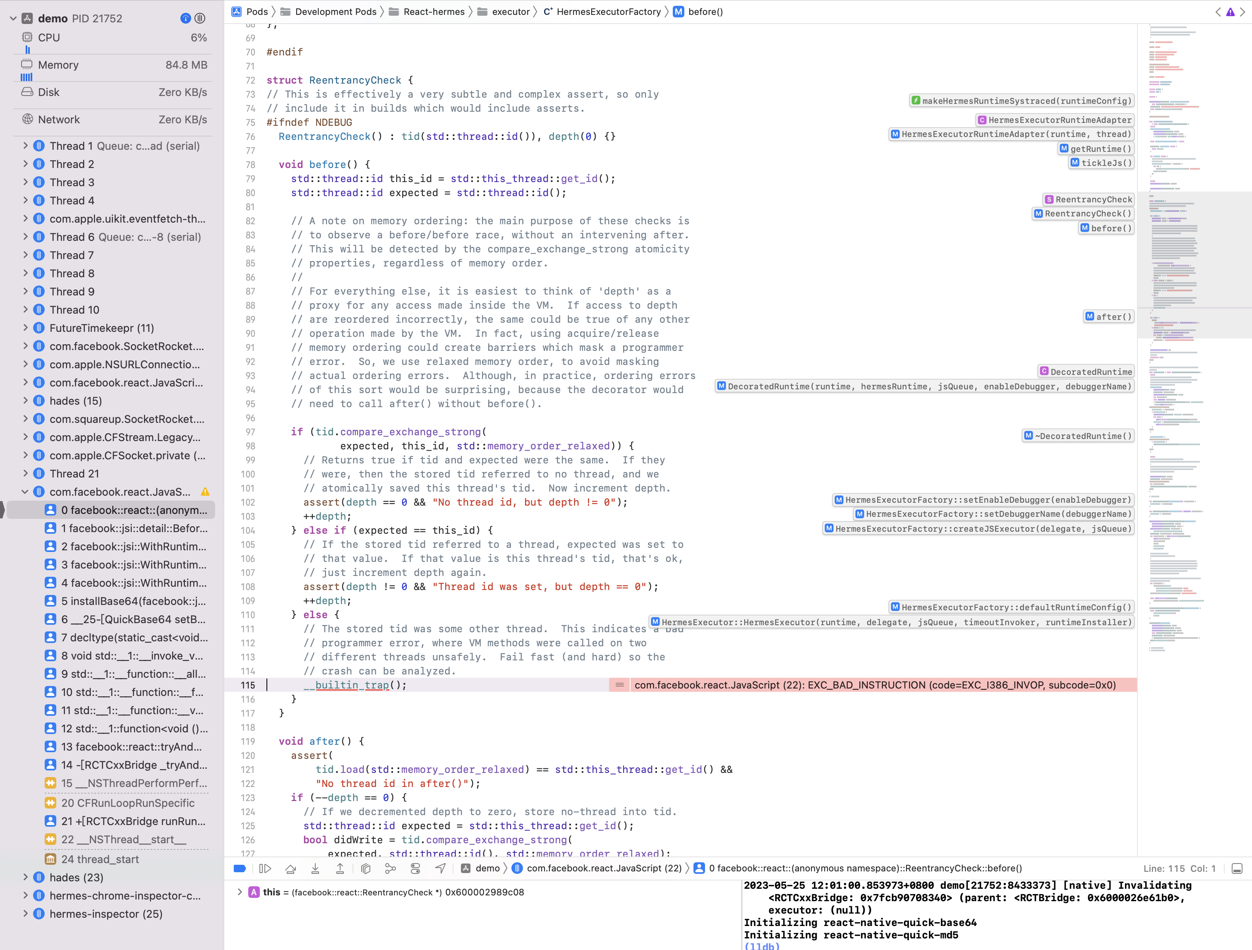Click the Simulate Location icon

[x=441, y=868]
